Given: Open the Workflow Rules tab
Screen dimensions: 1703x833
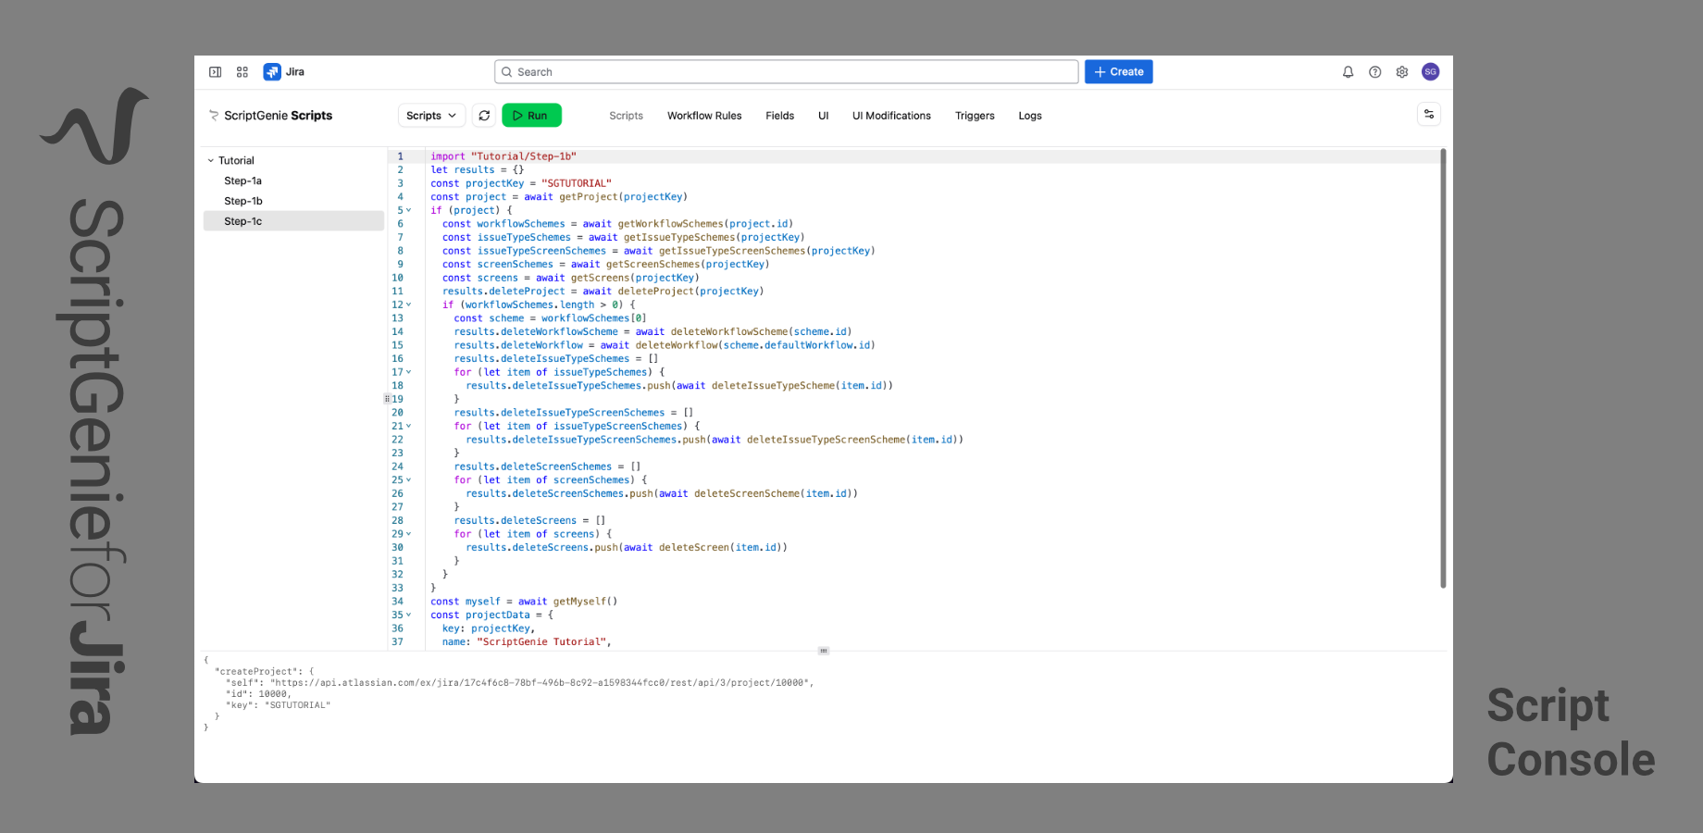Looking at the screenshot, I should click(x=704, y=116).
